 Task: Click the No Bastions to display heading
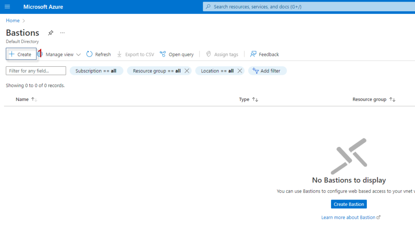coord(349,180)
